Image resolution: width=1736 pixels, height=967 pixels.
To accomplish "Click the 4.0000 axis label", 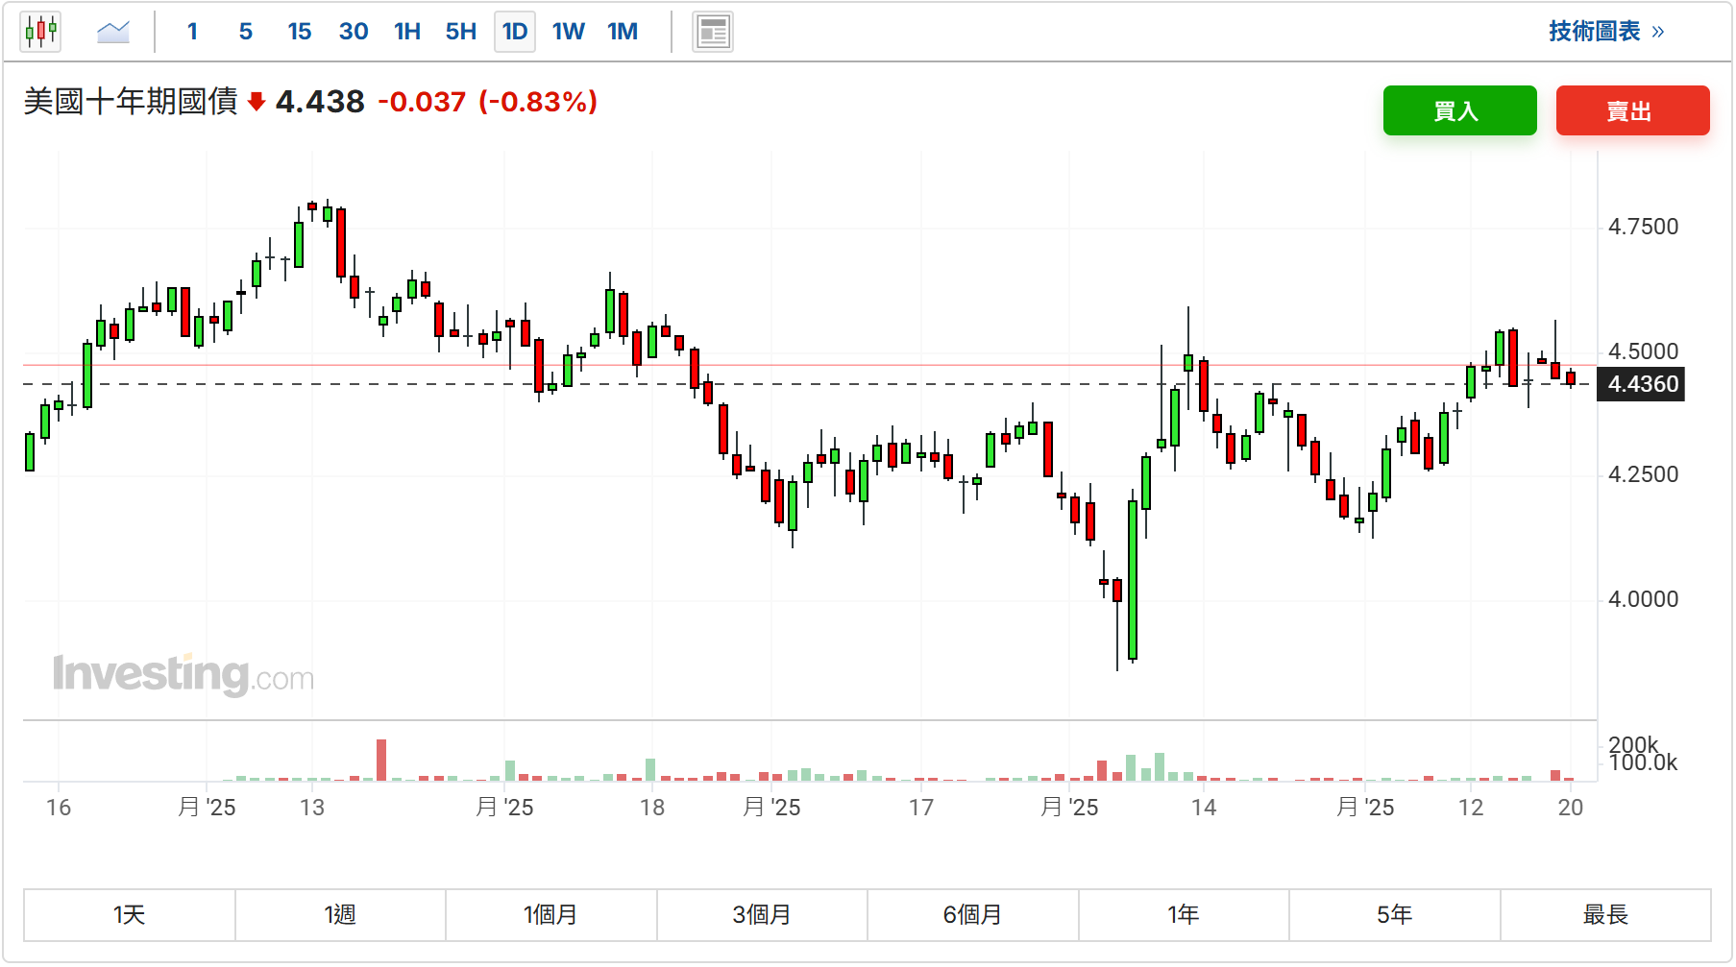I will 1643,599.
